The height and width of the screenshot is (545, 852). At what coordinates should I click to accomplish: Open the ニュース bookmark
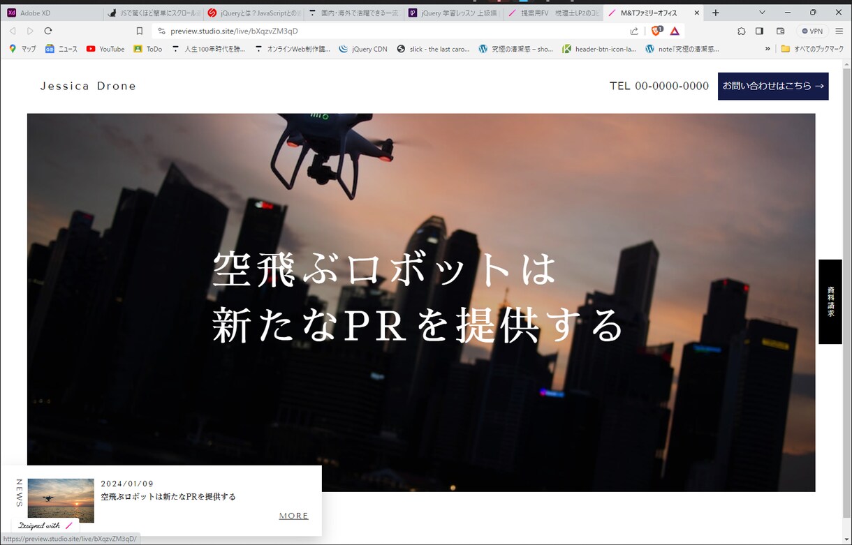click(x=61, y=49)
